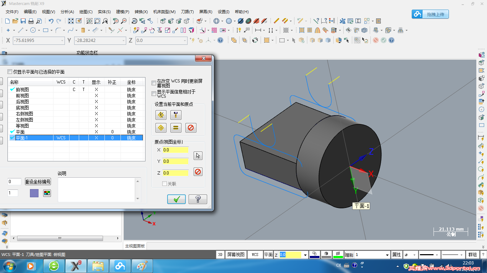Image resolution: width=487 pixels, height=273 pixels.
Task: Click the yellow diamond plane icon
Action: click(x=161, y=128)
